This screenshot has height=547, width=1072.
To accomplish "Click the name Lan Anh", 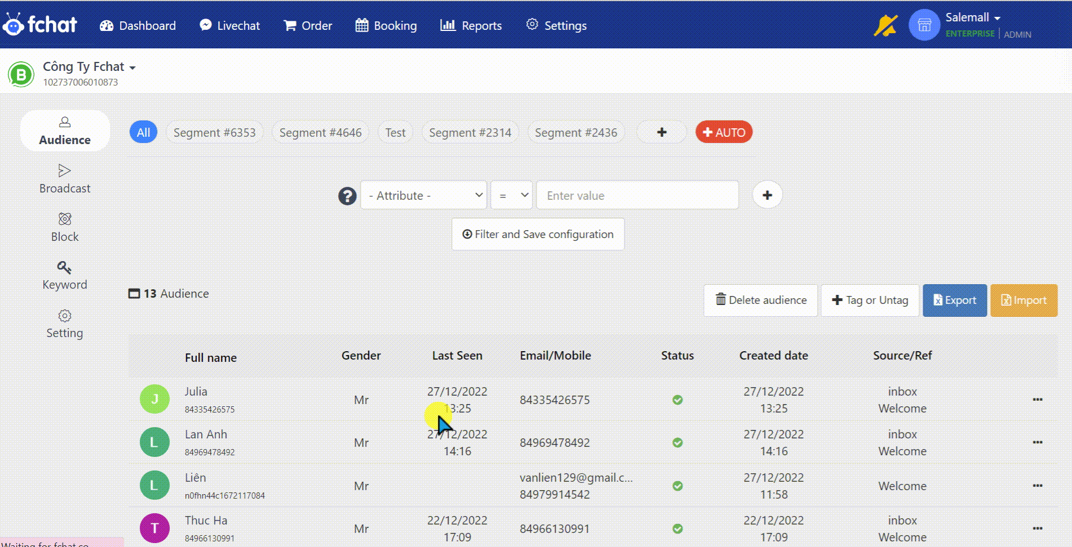I will [206, 434].
